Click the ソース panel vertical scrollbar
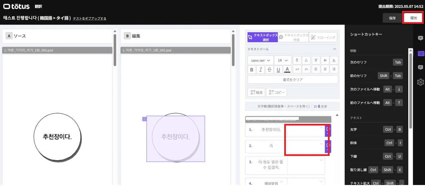This screenshot has height=186, width=425. 115,50
